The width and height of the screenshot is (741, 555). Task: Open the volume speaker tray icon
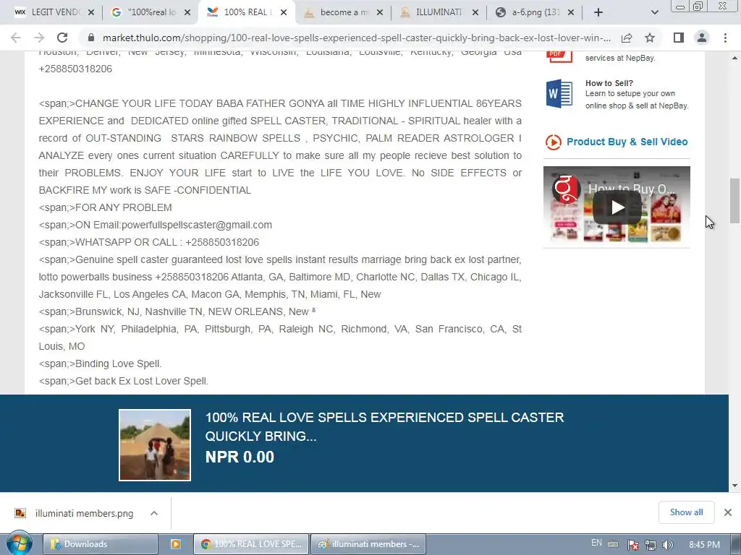pos(667,545)
